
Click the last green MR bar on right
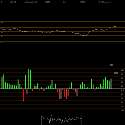click(x=111, y=83)
